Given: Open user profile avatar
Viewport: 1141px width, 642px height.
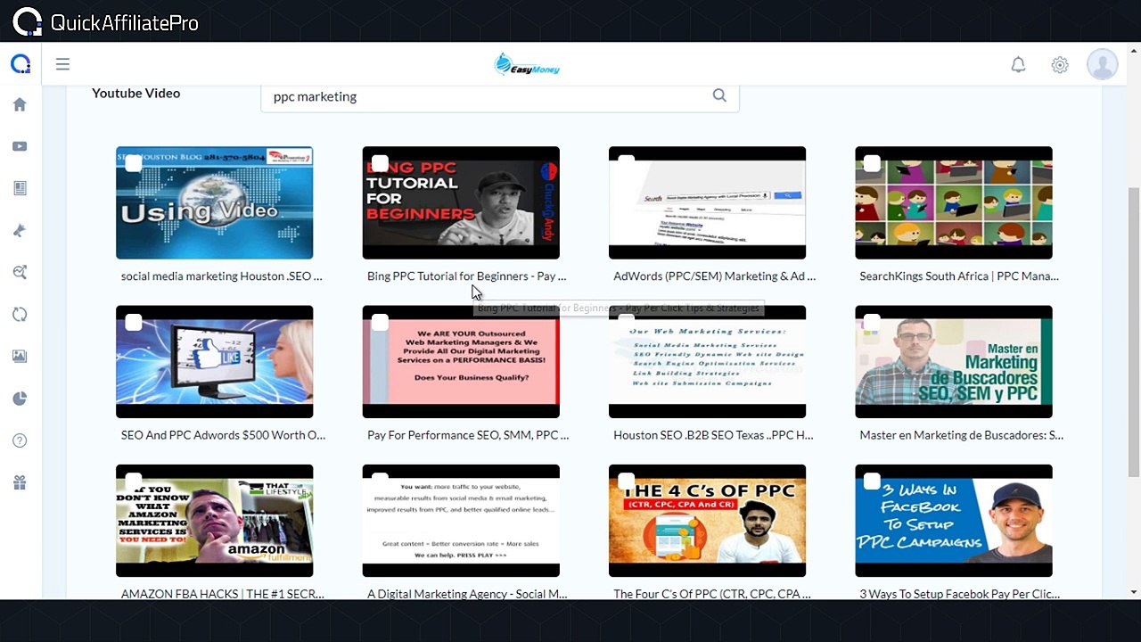Looking at the screenshot, I should 1103,64.
